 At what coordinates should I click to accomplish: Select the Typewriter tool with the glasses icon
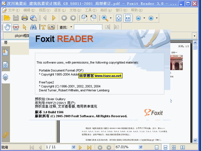(16, 27)
